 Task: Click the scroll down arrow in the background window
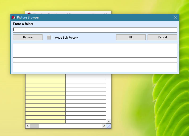108,121
